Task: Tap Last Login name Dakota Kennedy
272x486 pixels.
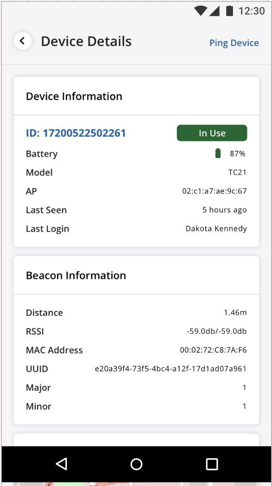Action: coord(216,229)
